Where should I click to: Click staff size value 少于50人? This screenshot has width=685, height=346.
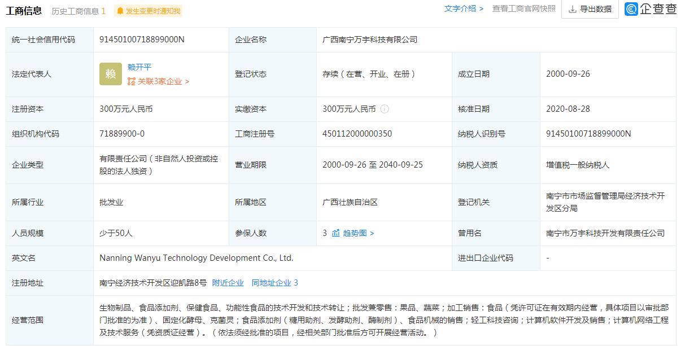[116, 233]
